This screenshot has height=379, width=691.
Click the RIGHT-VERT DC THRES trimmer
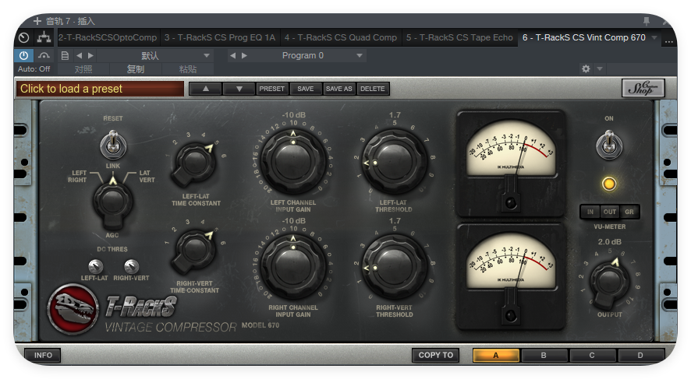coord(131,266)
